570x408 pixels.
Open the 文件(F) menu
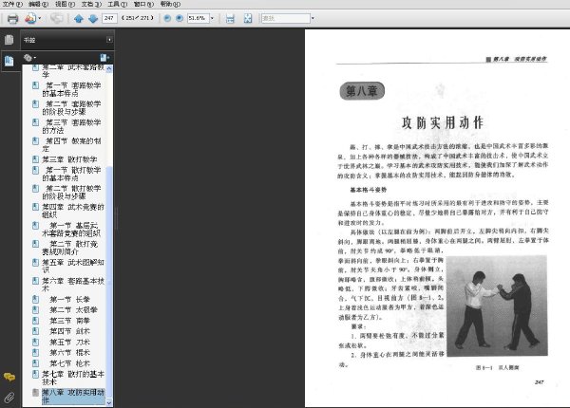click(x=12, y=5)
